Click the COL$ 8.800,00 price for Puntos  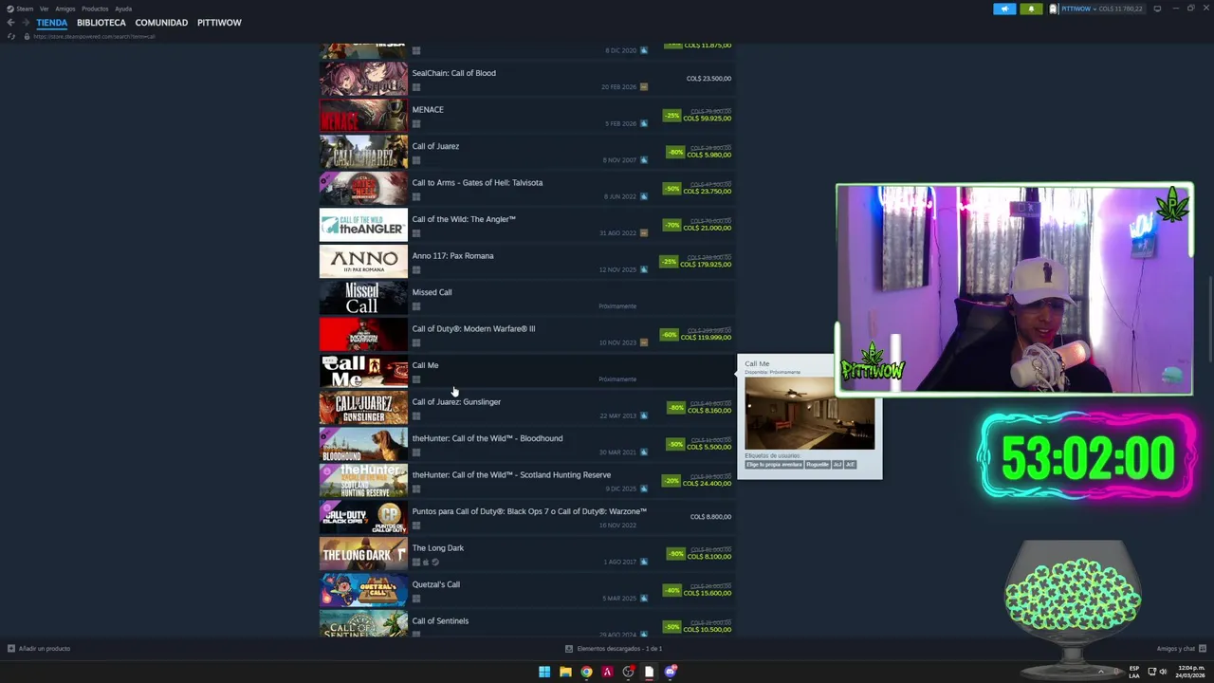pos(710,517)
